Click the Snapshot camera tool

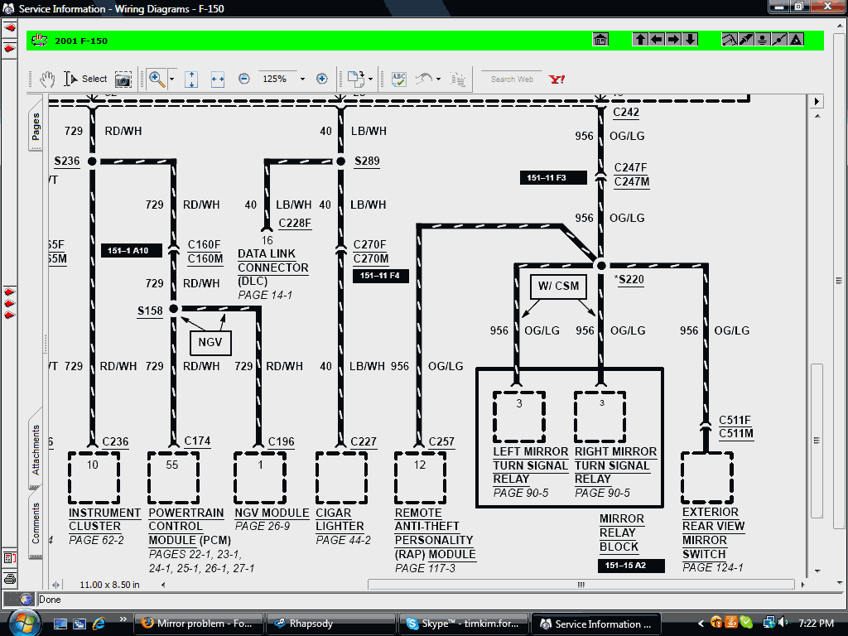[123, 79]
